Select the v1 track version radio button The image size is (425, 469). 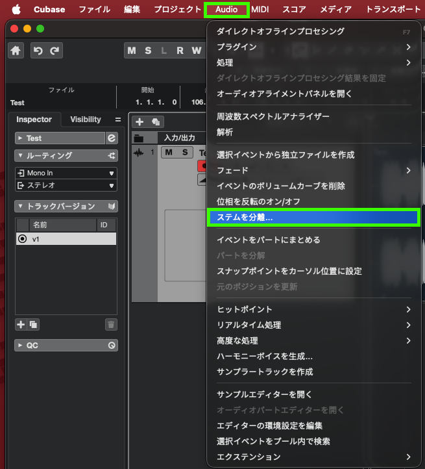[23, 239]
